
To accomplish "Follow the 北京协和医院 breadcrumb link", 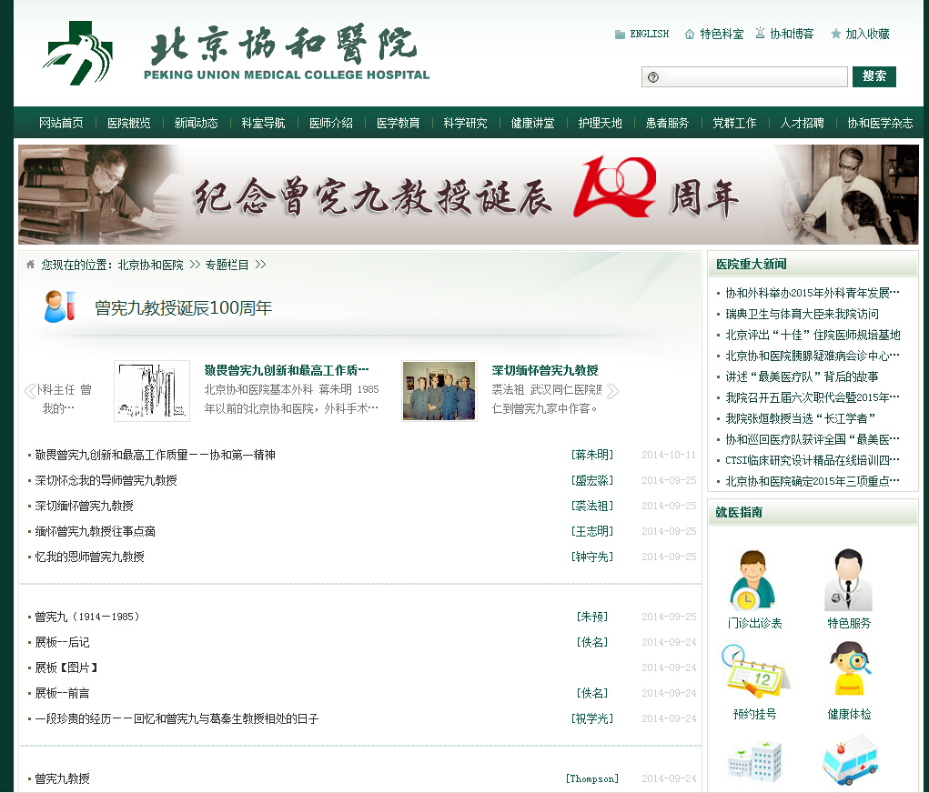I will (x=150, y=265).
